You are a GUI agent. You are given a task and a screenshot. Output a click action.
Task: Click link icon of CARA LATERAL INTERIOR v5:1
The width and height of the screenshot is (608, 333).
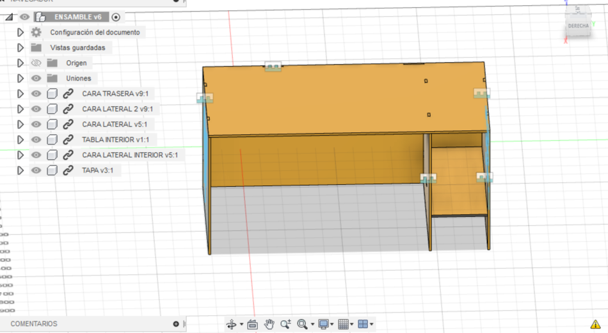(x=68, y=155)
